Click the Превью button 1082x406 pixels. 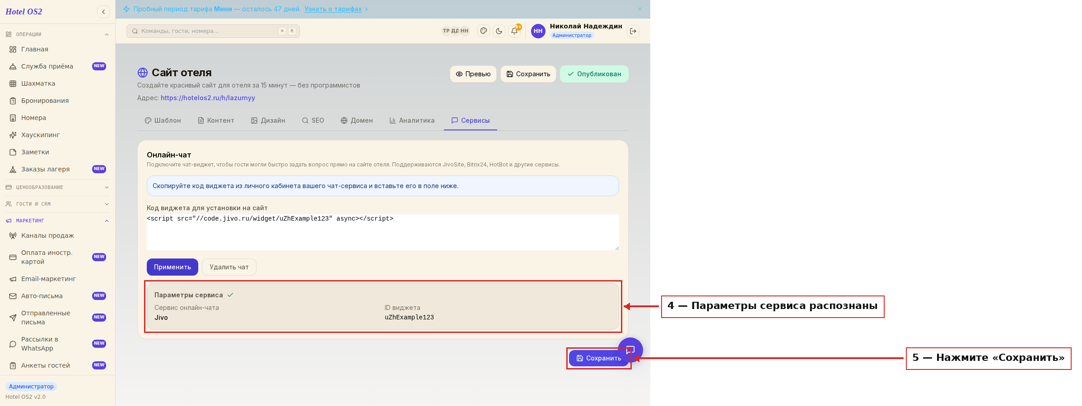[473, 74]
